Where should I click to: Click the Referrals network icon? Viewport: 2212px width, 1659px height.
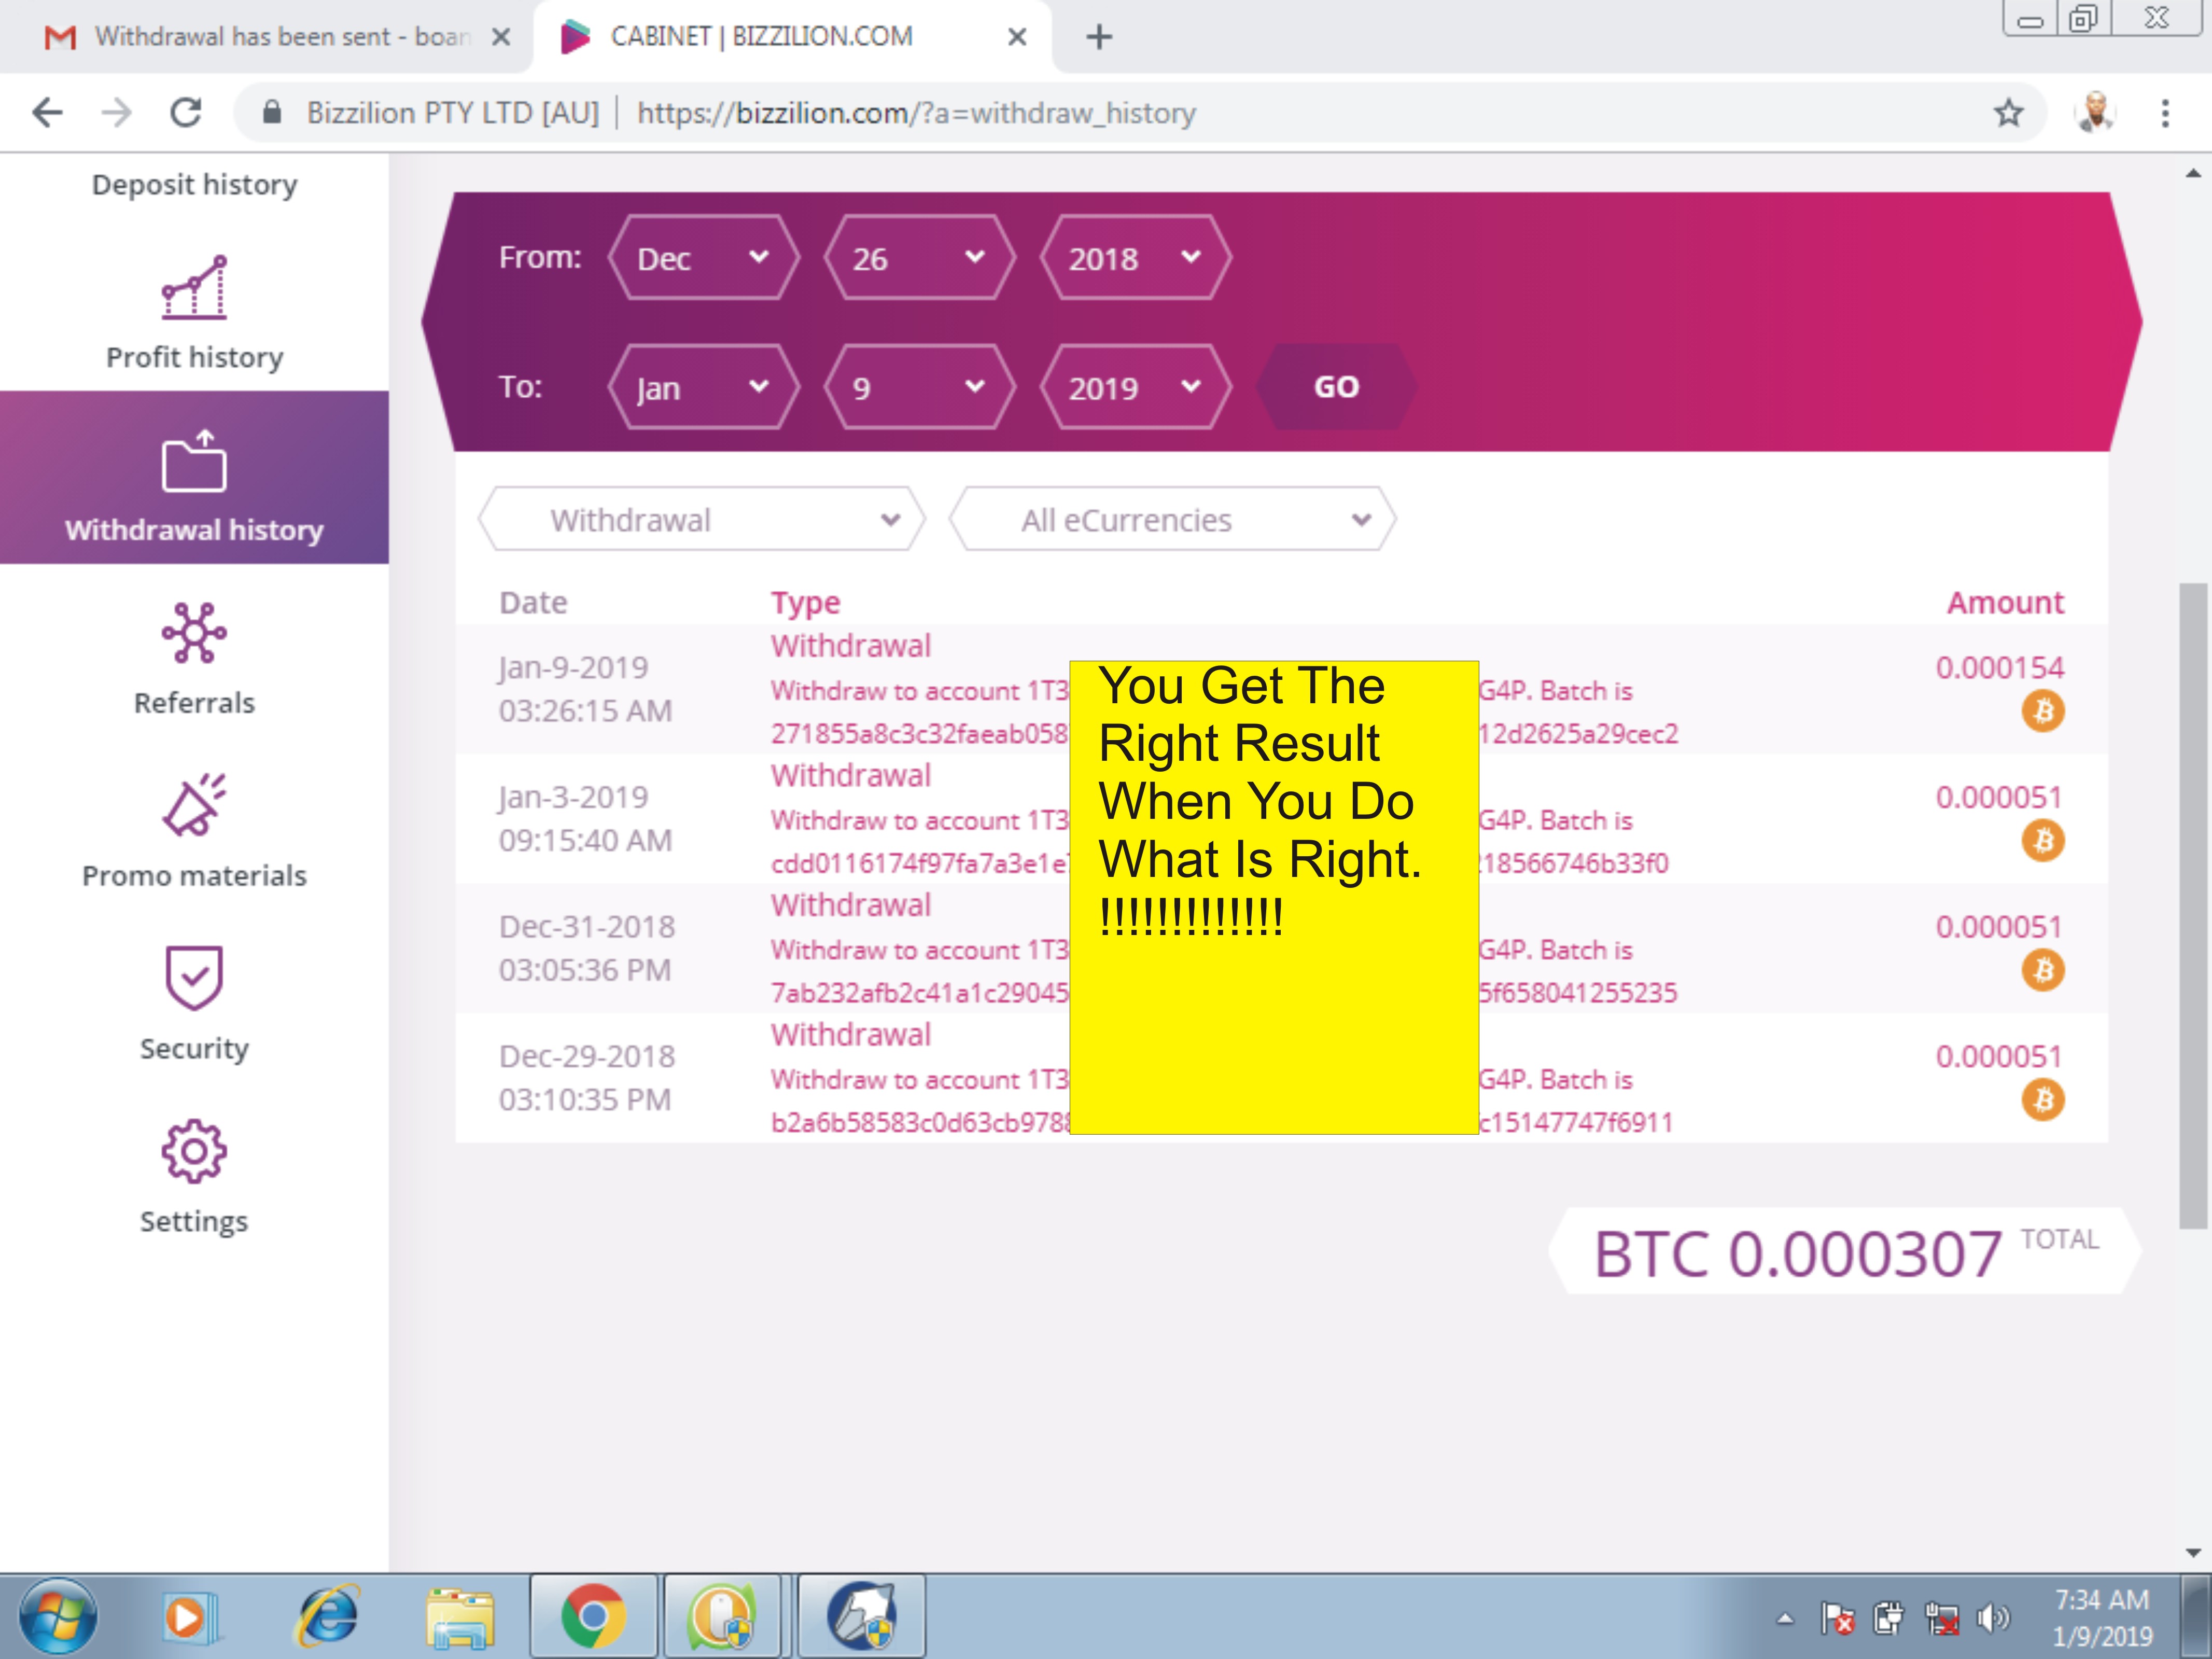pos(194,633)
